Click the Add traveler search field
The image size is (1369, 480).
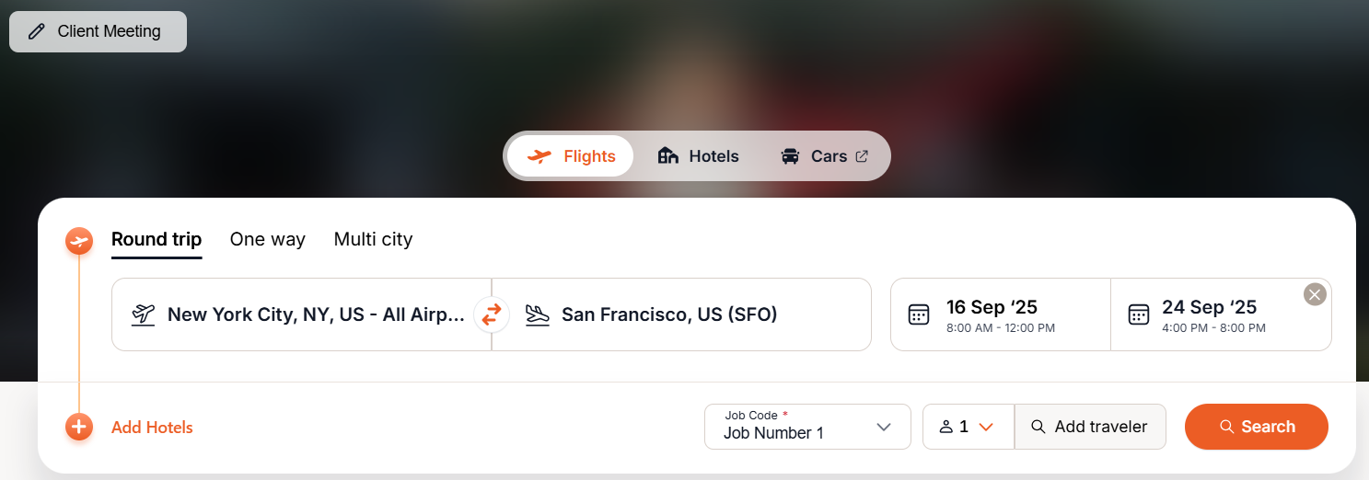pyautogui.click(x=1090, y=427)
